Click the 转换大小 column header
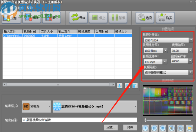The height and width of the screenshot is (132, 196). pyautogui.click(x=123, y=32)
